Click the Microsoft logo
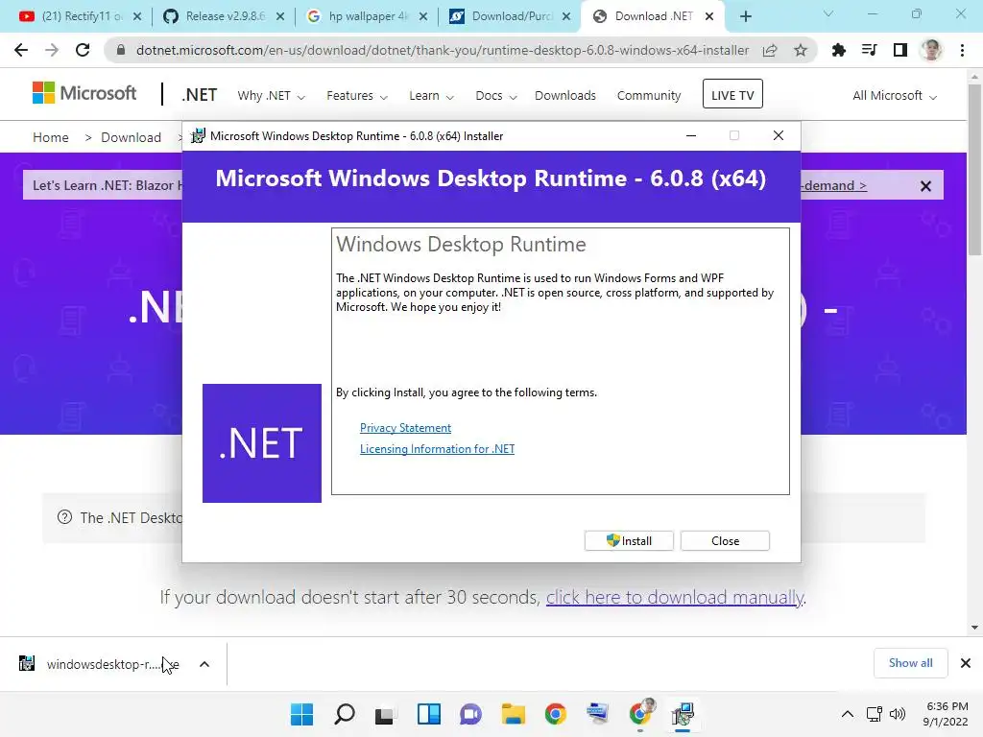 (x=84, y=93)
